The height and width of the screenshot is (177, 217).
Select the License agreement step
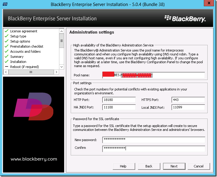point(24,31)
